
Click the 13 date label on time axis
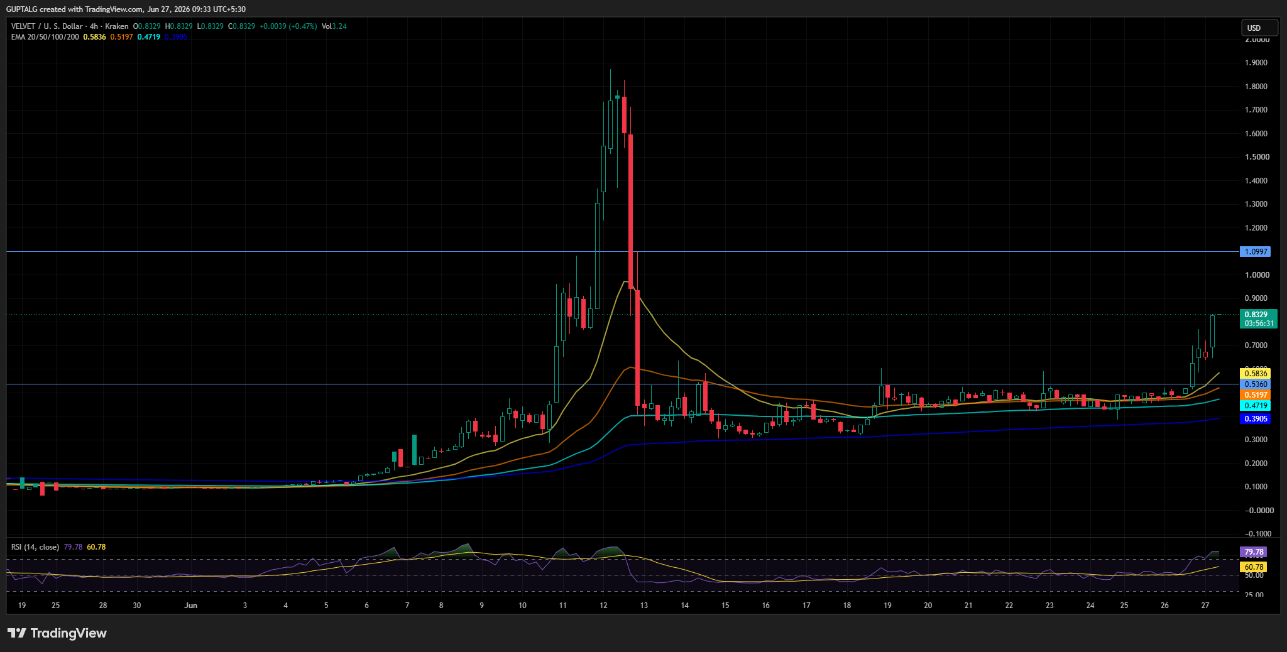tap(644, 606)
